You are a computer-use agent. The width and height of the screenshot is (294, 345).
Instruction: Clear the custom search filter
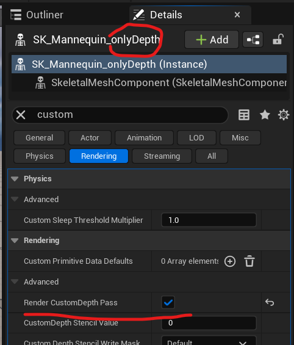(x=21, y=115)
